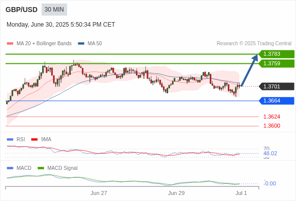The image size is (296, 201).
Task: Click the MACD Signal green legend swatch
Action: [41, 168]
